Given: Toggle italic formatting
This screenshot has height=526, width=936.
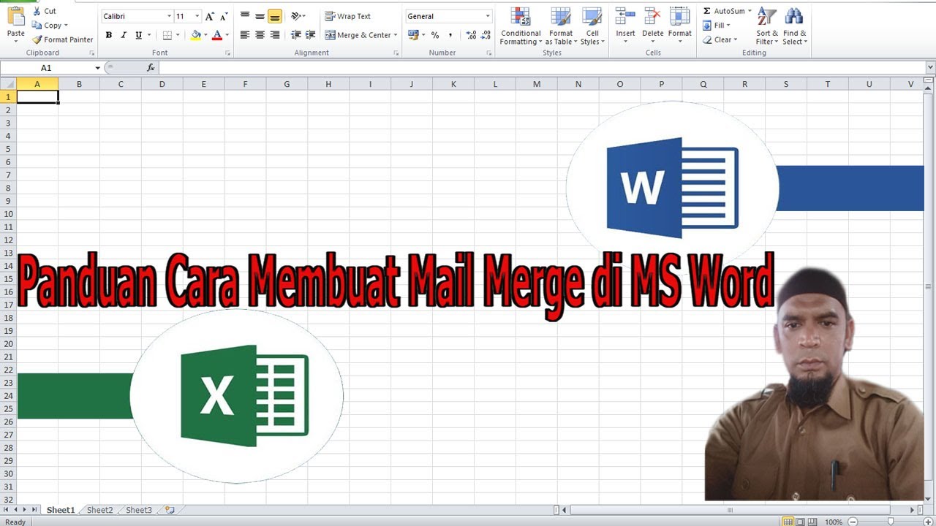Looking at the screenshot, I should pos(124,35).
